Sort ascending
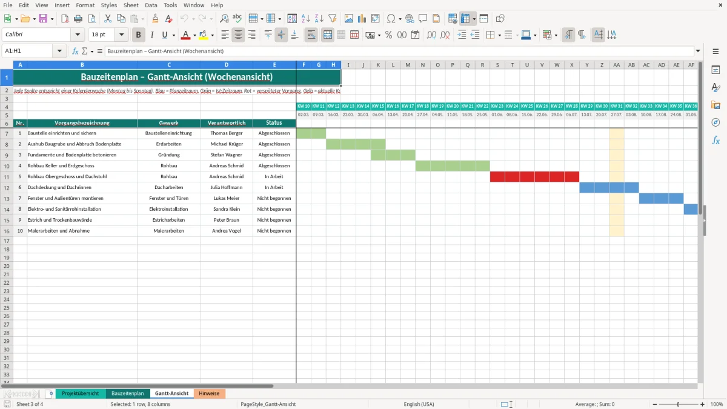727x409 pixels. (x=306, y=19)
